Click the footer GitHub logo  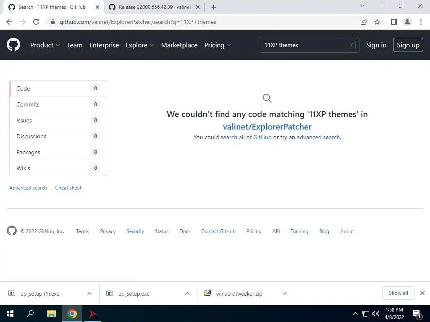(12, 231)
